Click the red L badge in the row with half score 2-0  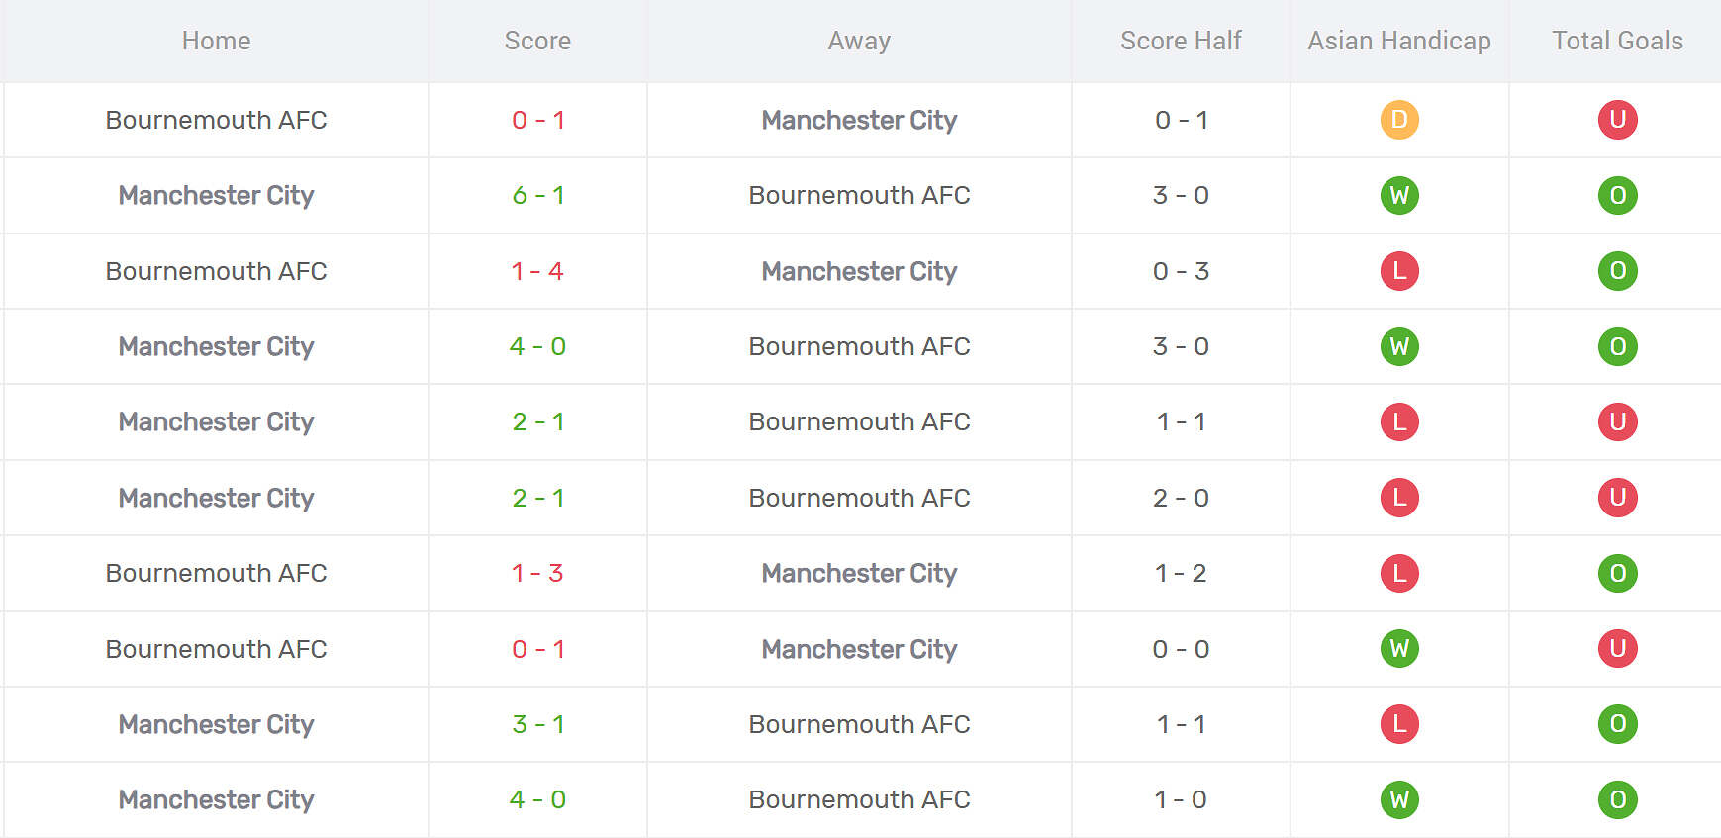tap(1398, 498)
